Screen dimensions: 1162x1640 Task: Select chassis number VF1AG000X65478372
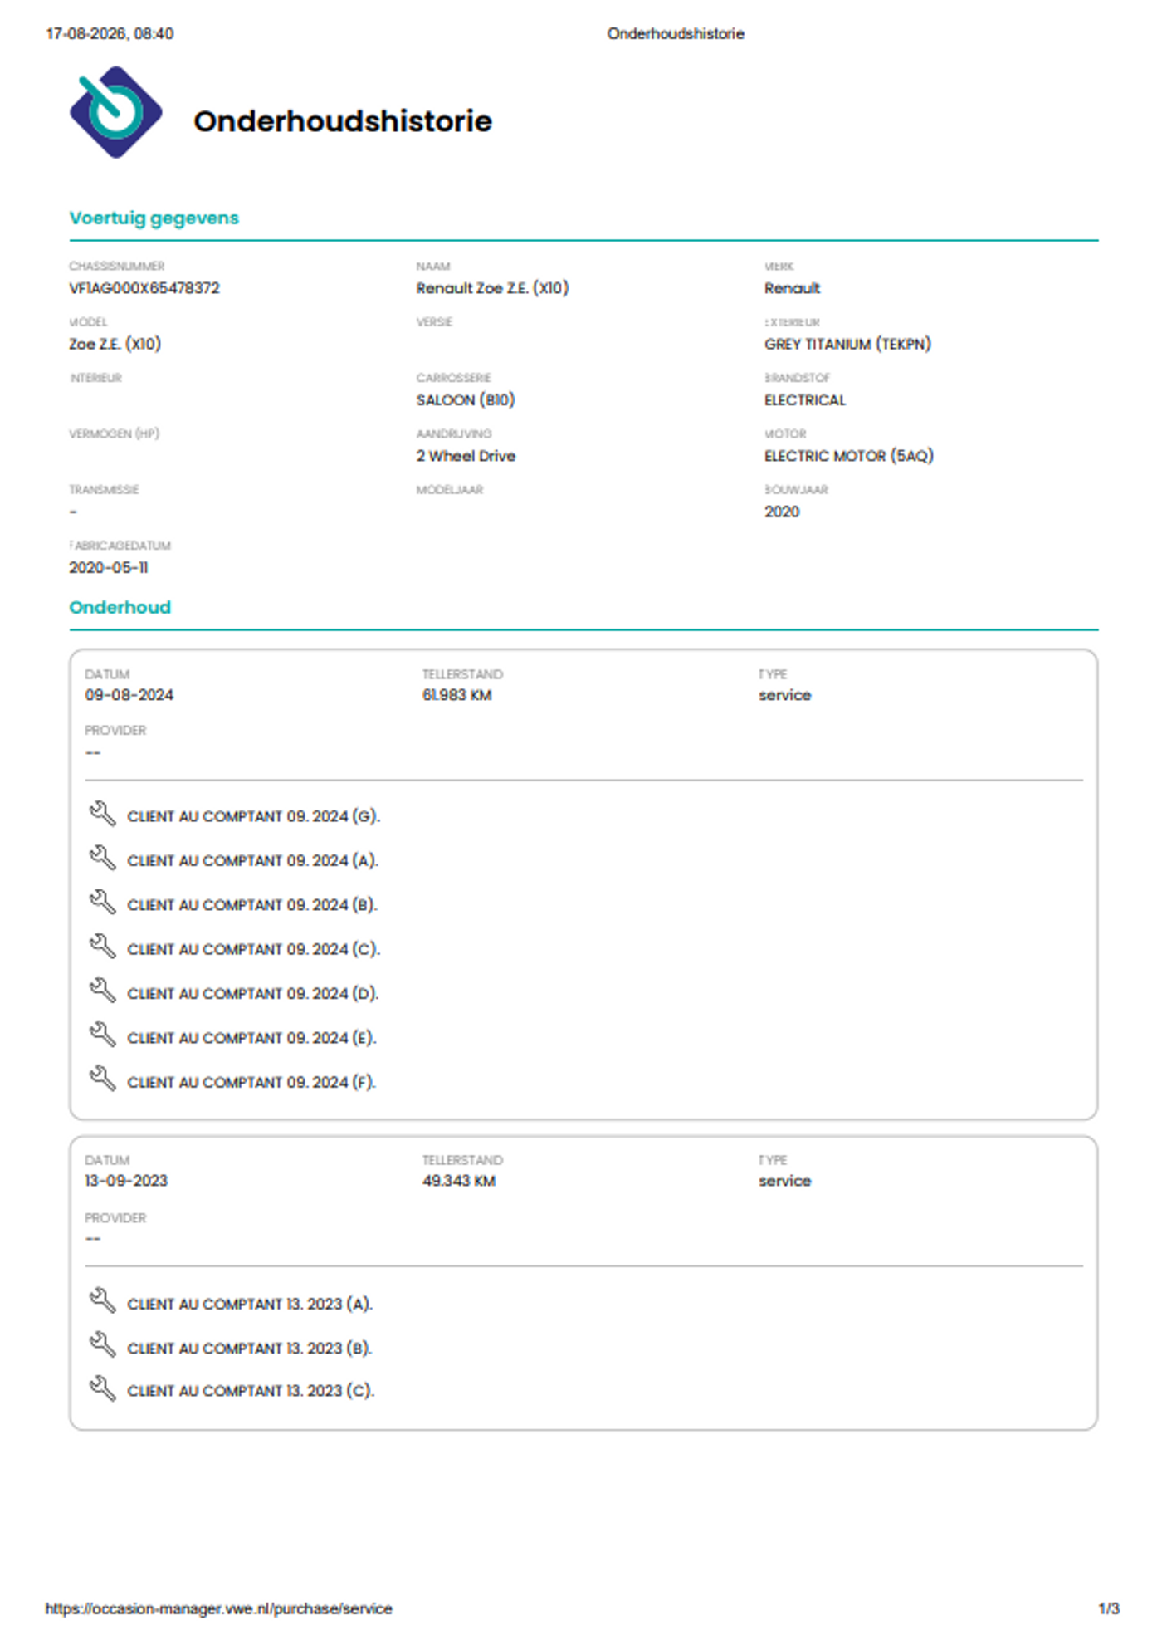pos(144,288)
